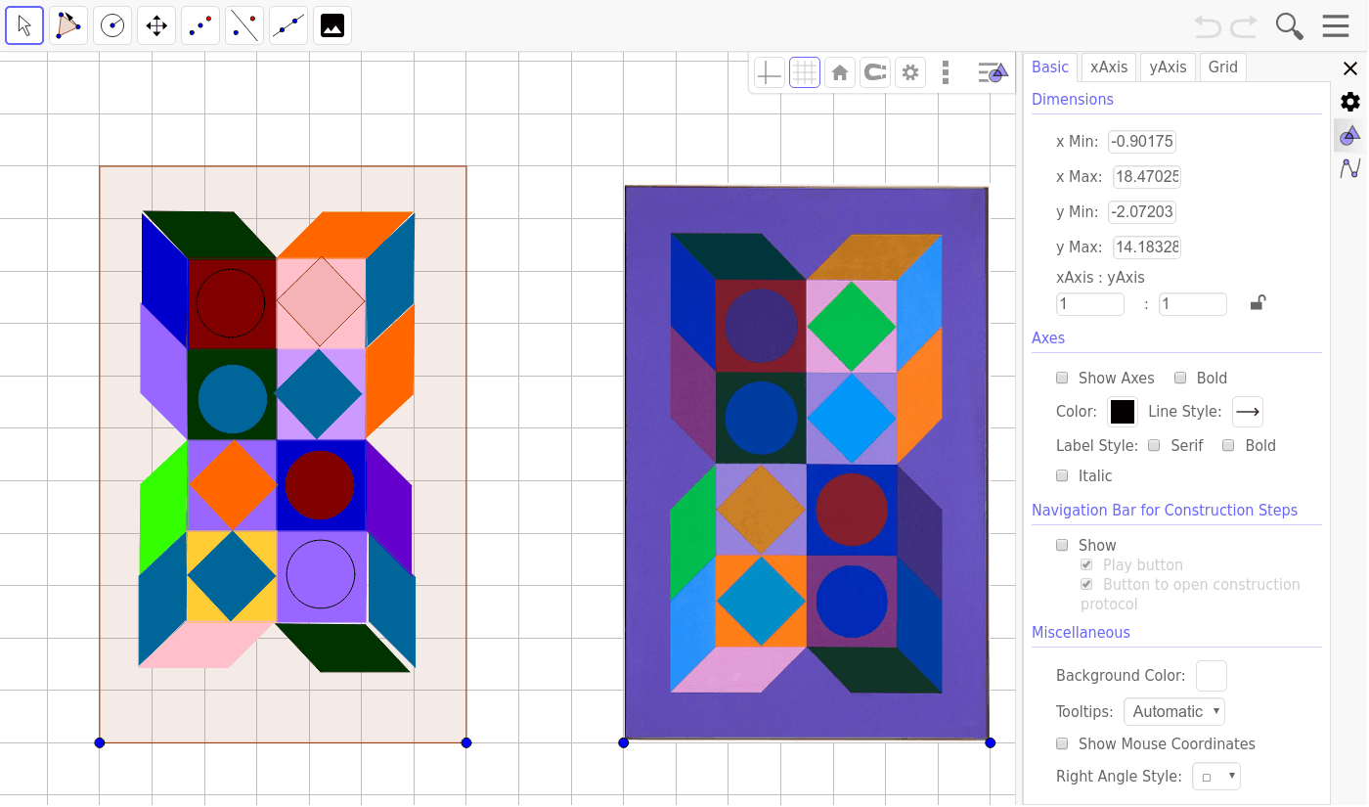
Task: Enable Serif label style checkbox
Action: pyautogui.click(x=1154, y=445)
